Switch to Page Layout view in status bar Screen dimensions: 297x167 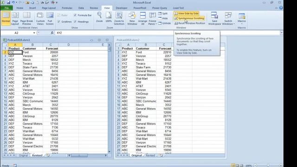tap(237, 166)
